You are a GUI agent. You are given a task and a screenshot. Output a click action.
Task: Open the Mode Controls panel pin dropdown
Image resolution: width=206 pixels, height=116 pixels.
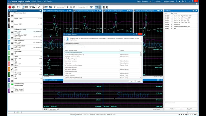(39, 11)
